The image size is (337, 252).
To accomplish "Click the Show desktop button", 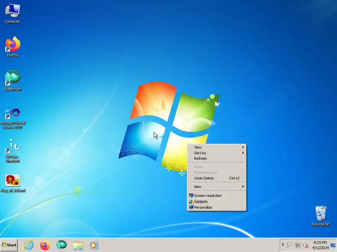I will 333,245.
